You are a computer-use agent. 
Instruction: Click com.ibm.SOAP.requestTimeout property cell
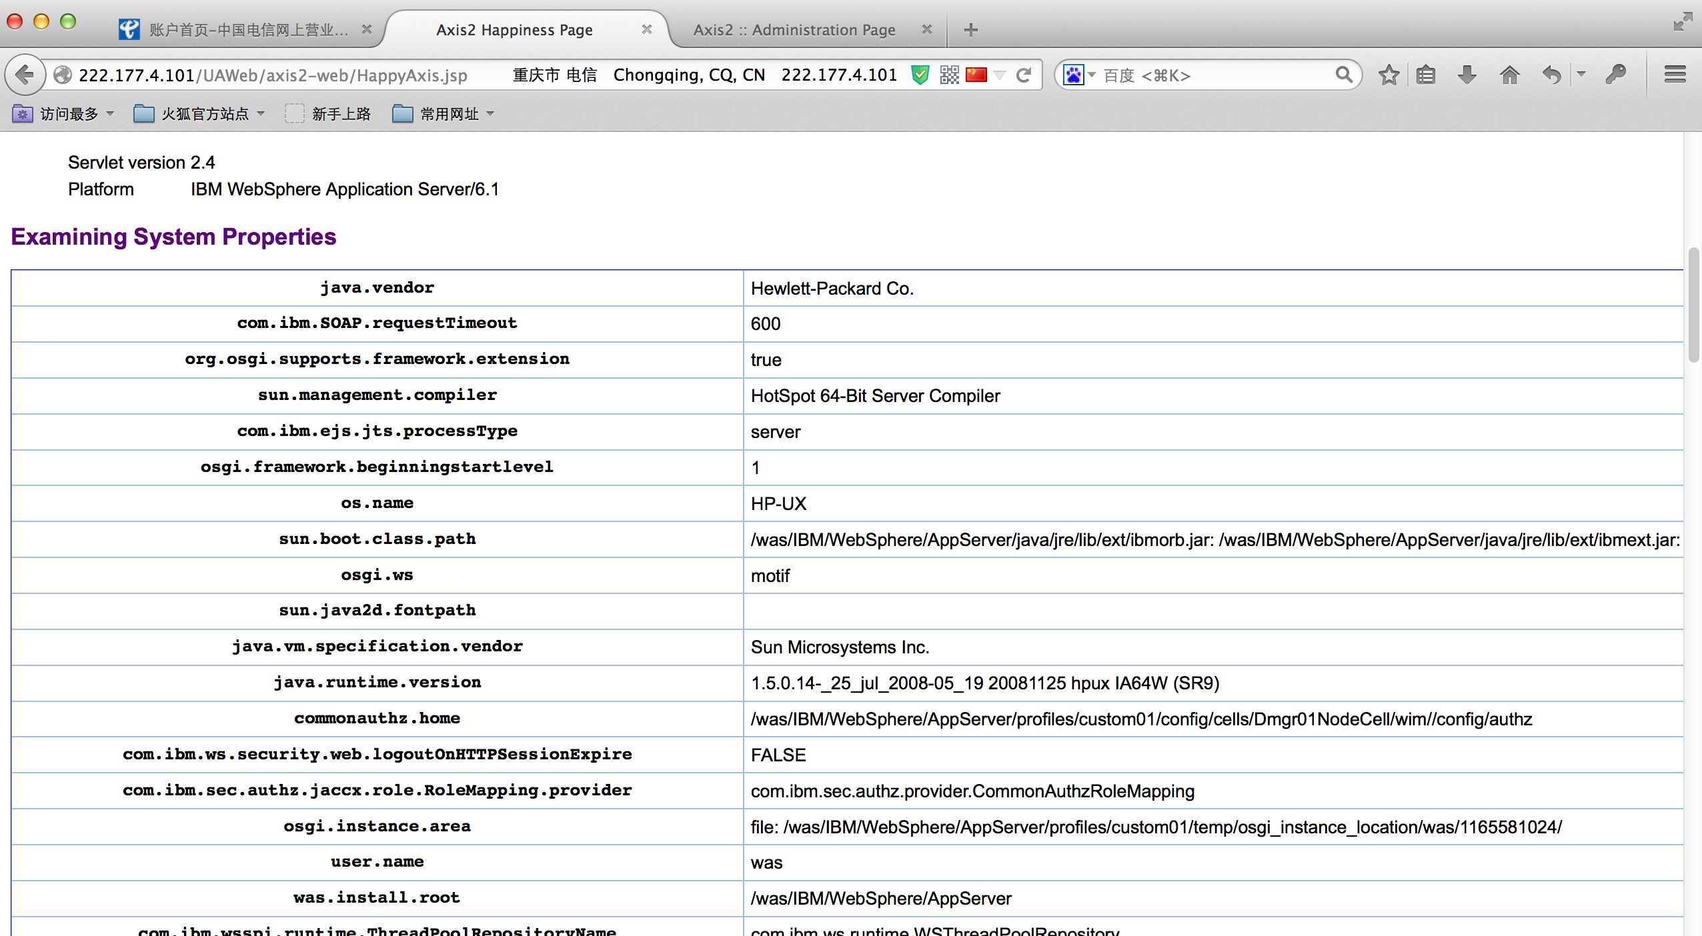point(377,323)
